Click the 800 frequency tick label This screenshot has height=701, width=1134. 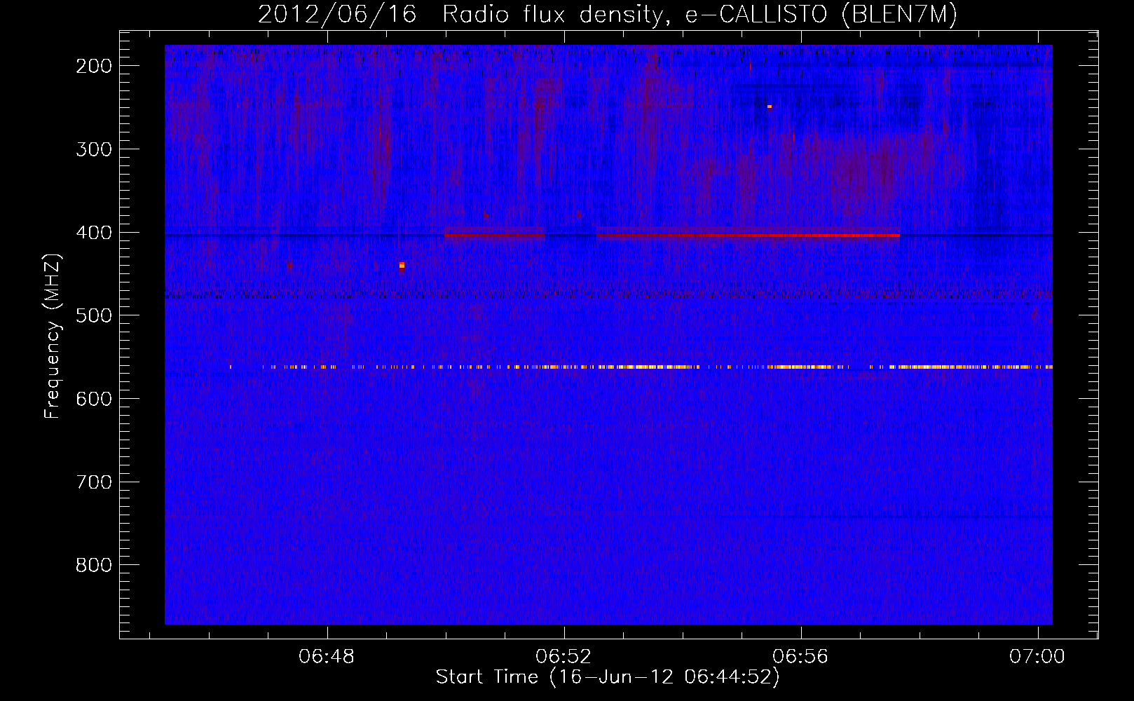click(94, 565)
